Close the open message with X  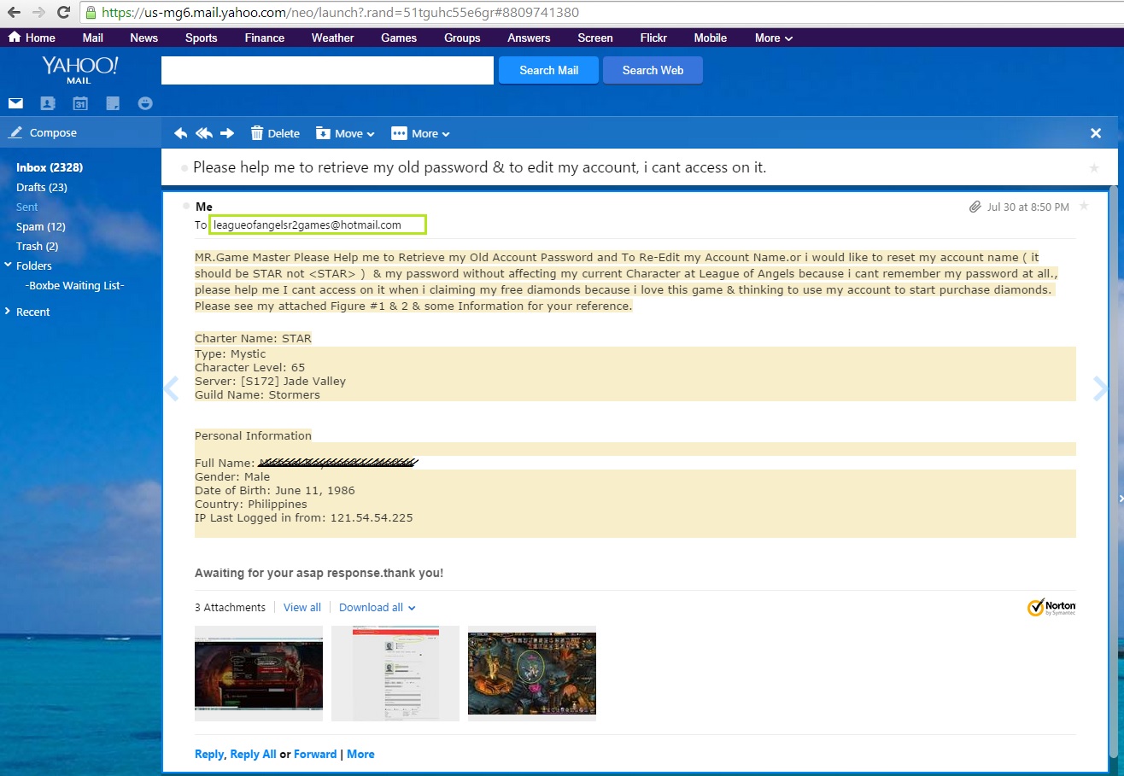point(1096,133)
